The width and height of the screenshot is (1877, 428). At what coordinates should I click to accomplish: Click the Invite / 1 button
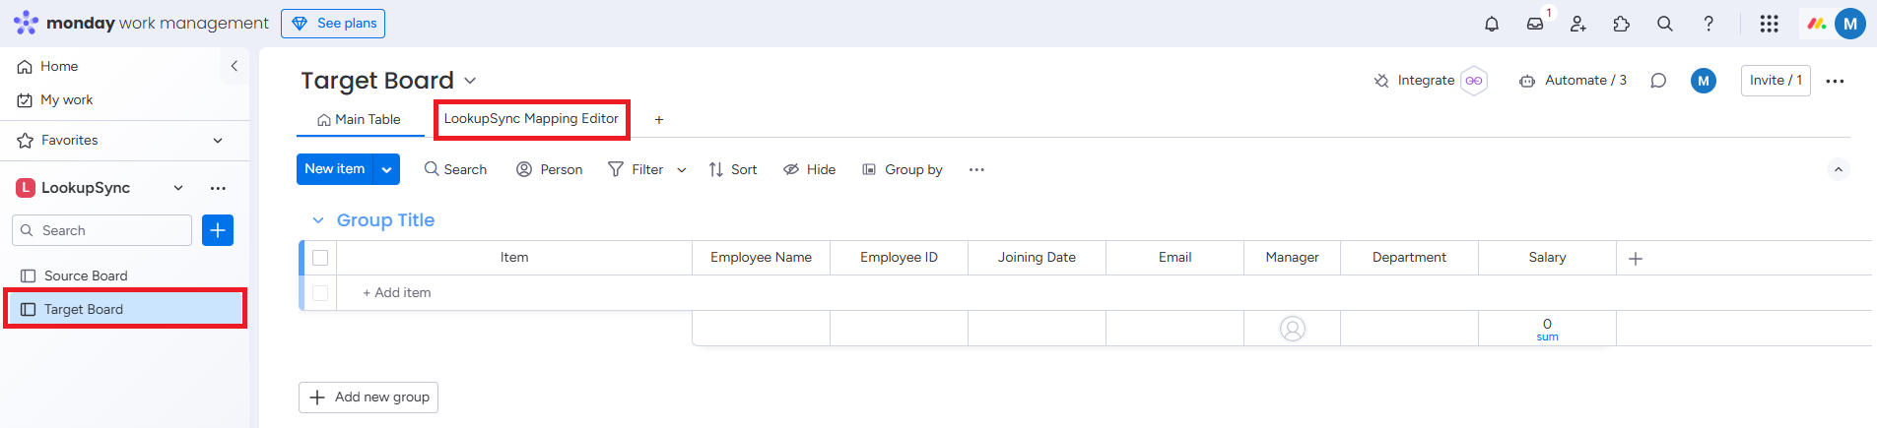[1776, 81]
